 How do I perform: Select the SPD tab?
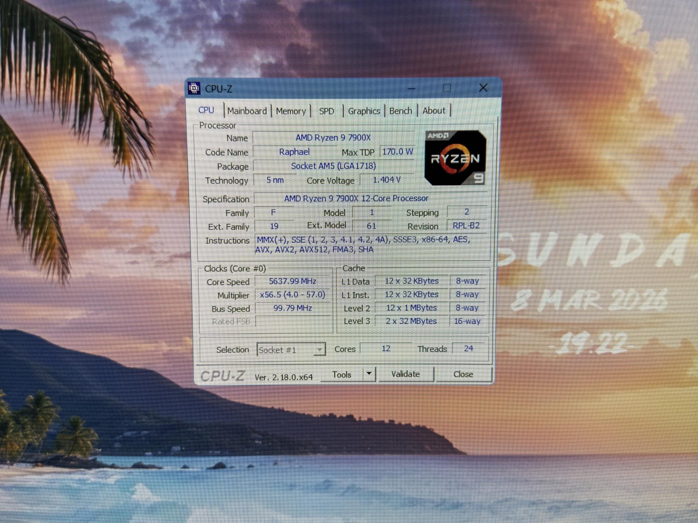point(327,111)
